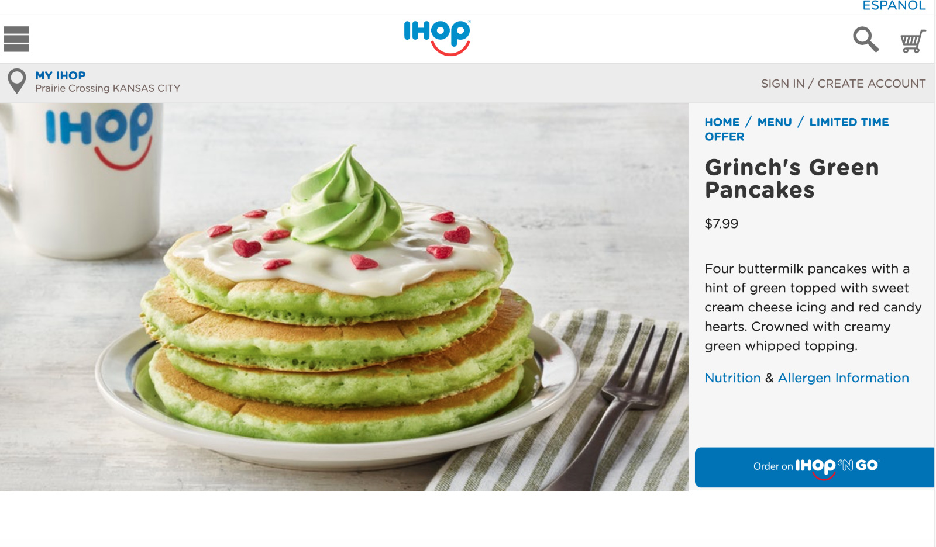Click Prairie Crossing KANSAS CITY location text
The height and width of the screenshot is (547, 936).
coord(108,88)
